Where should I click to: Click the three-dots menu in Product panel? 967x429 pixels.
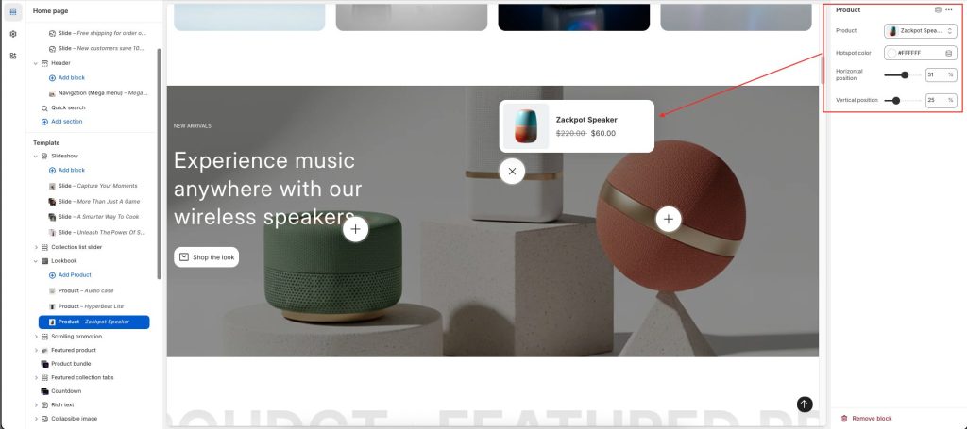tap(948, 9)
